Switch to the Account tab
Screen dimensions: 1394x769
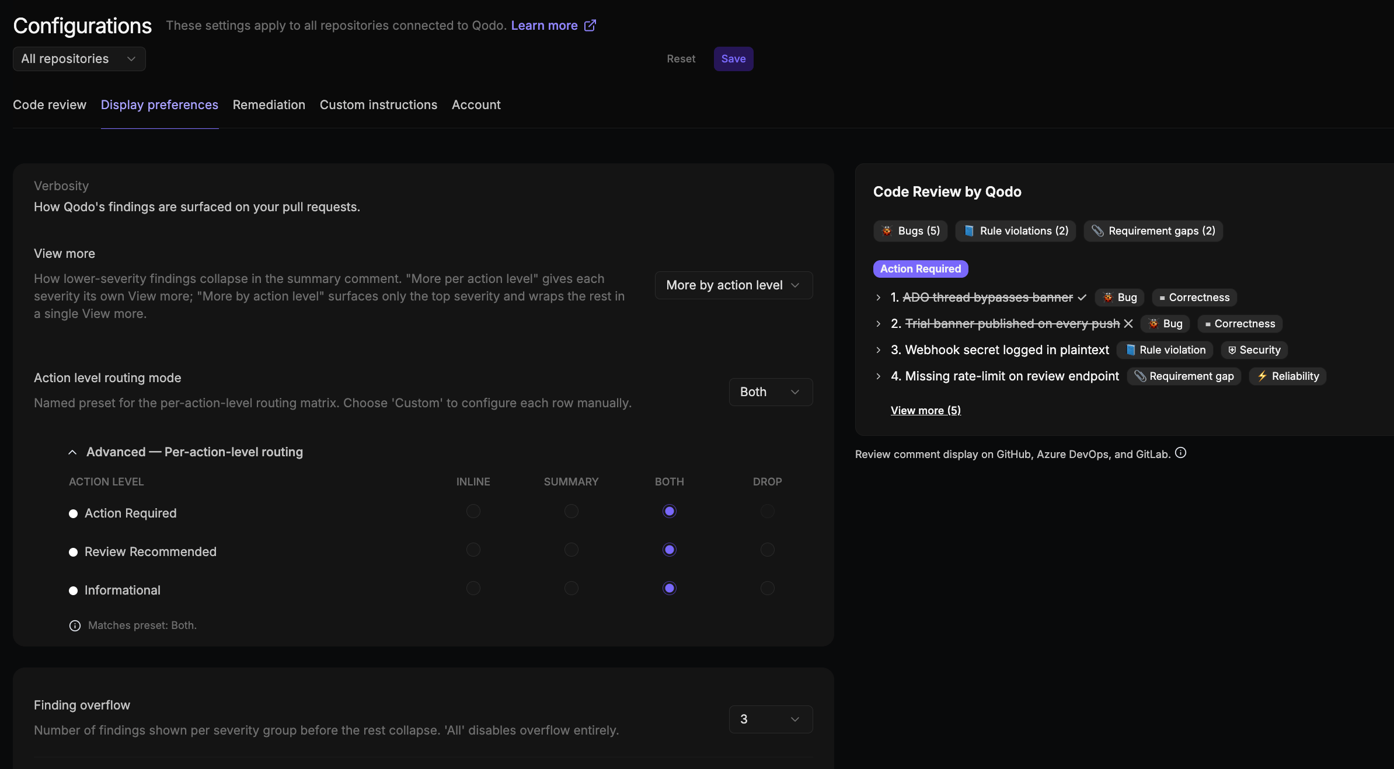tap(476, 105)
